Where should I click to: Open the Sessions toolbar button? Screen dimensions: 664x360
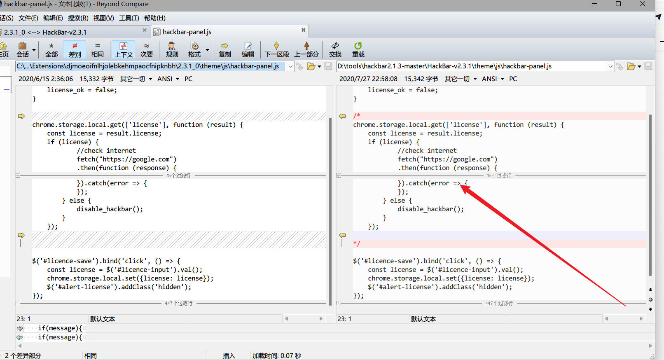pyautogui.click(x=23, y=49)
